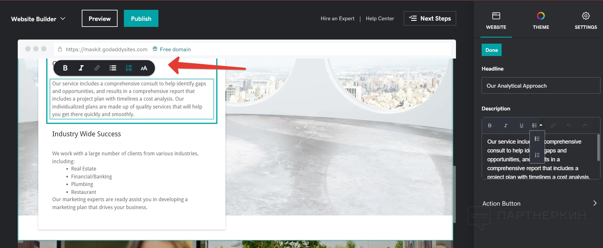Choose numbered list in Description dropdown
The height and width of the screenshot is (248, 603).
(537, 155)
